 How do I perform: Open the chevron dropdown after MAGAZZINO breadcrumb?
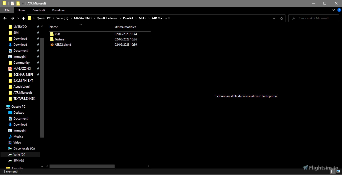pyautogui.click(x=94, y=18)
